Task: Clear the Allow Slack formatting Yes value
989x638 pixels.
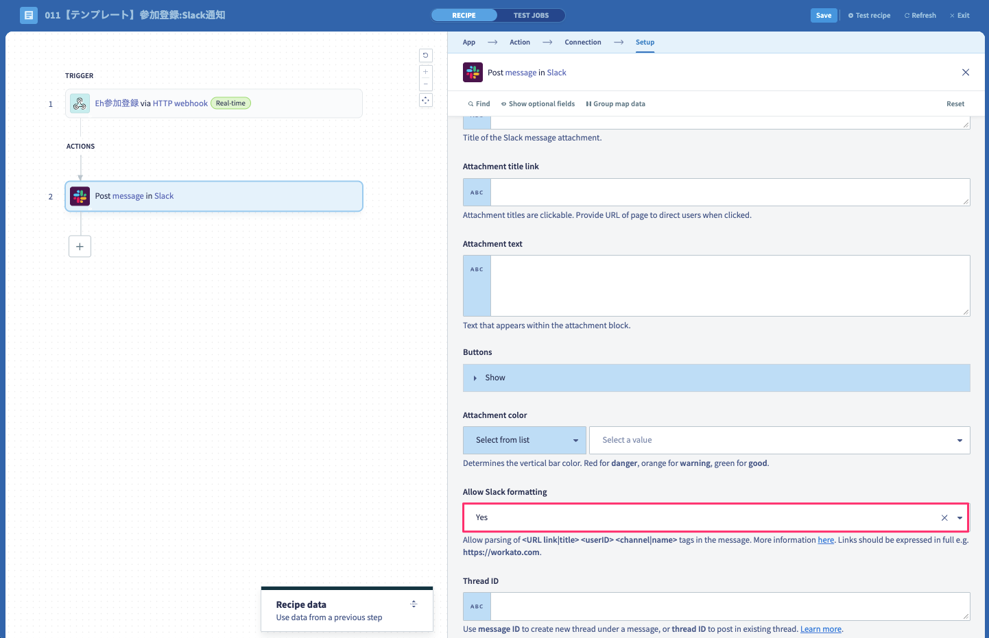Action: pos(944,518)
